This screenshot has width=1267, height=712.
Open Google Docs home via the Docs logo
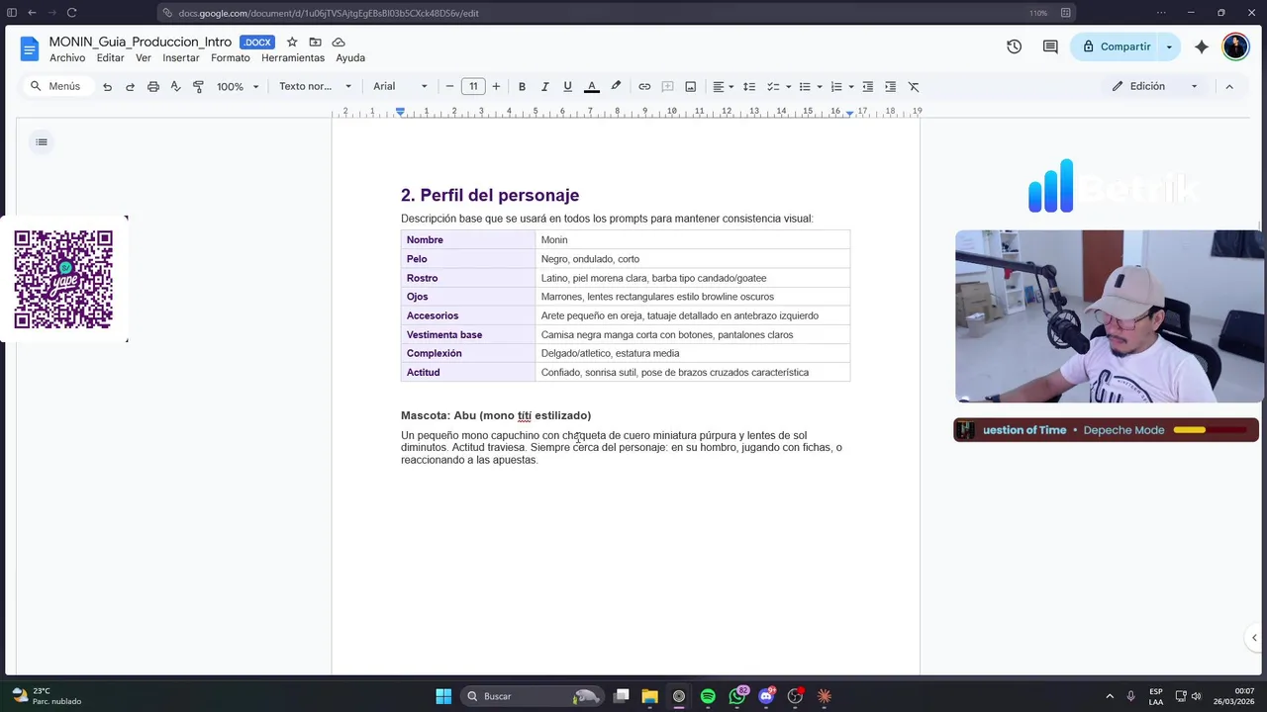30,48
